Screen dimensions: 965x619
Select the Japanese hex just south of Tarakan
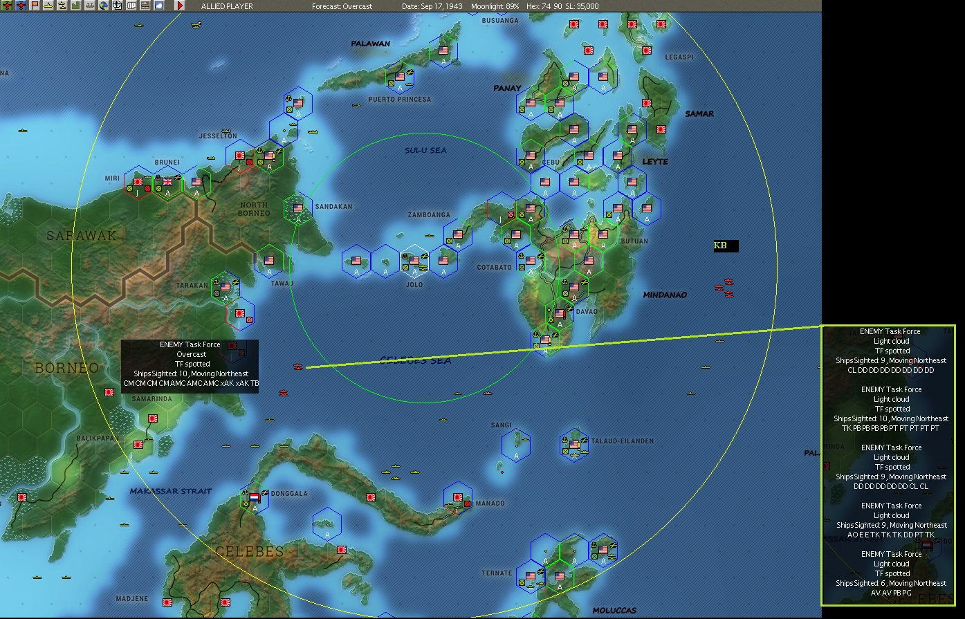tap(240, 313)
